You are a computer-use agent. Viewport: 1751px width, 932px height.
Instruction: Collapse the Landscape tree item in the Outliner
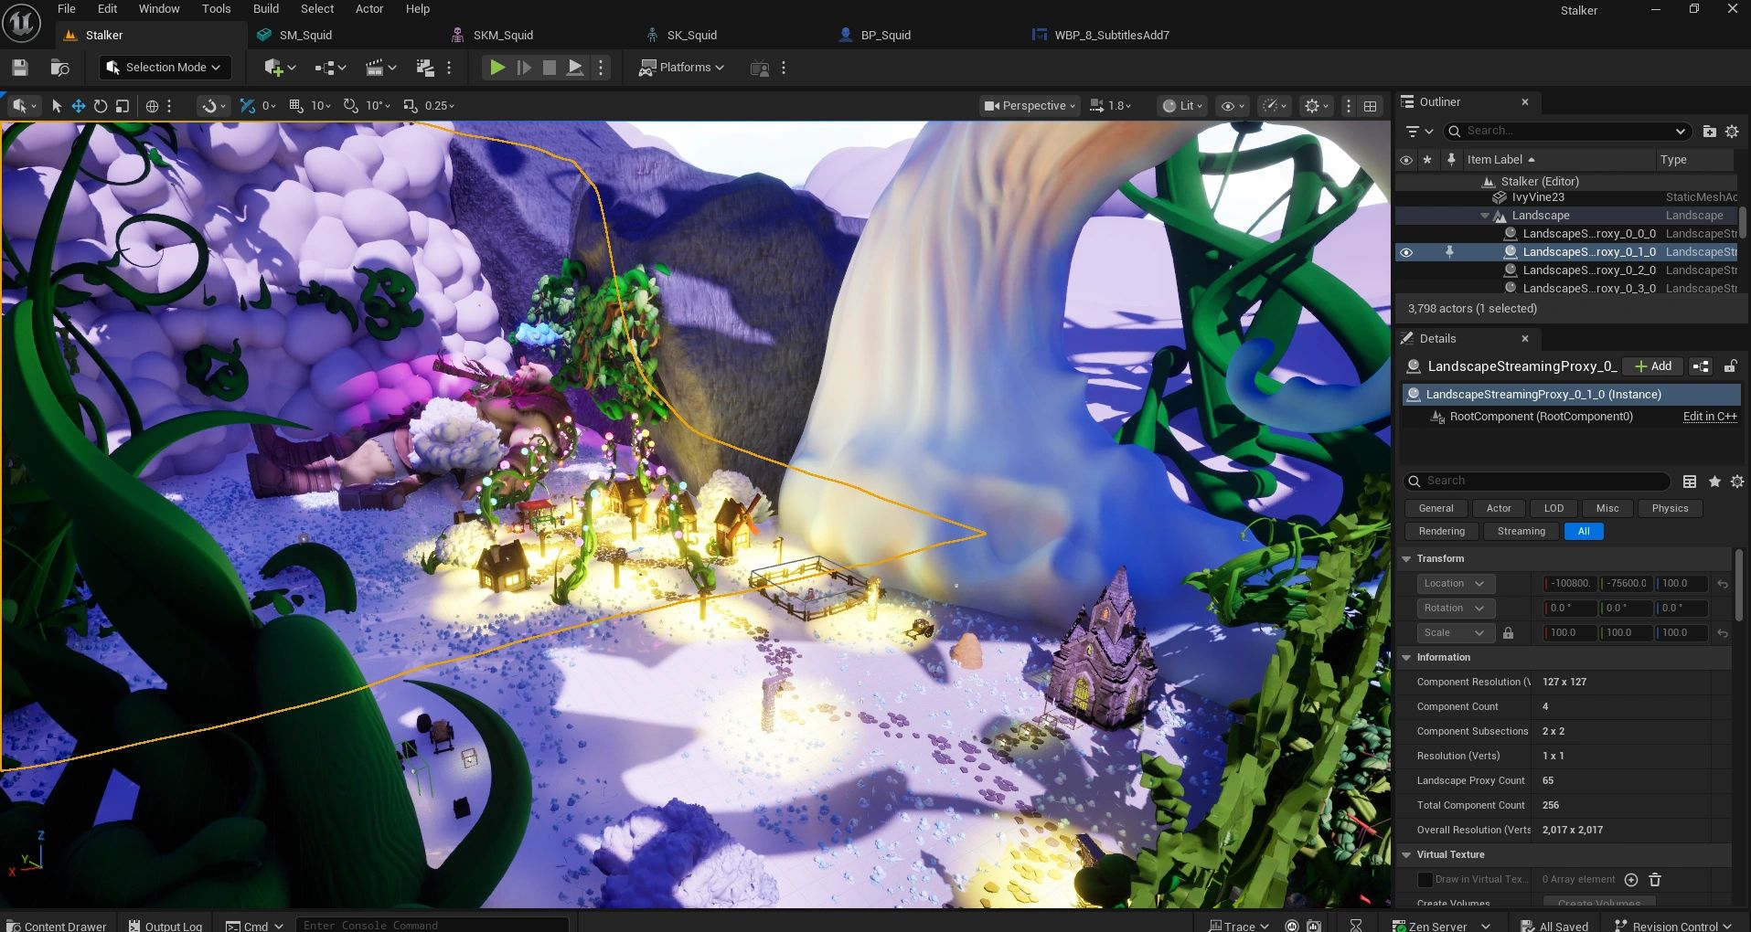pos(1485,216)
